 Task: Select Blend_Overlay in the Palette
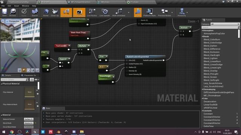210,71
